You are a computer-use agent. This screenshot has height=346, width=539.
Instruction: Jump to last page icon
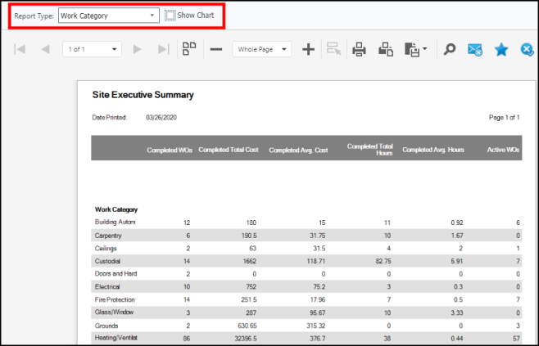point(163,49)
